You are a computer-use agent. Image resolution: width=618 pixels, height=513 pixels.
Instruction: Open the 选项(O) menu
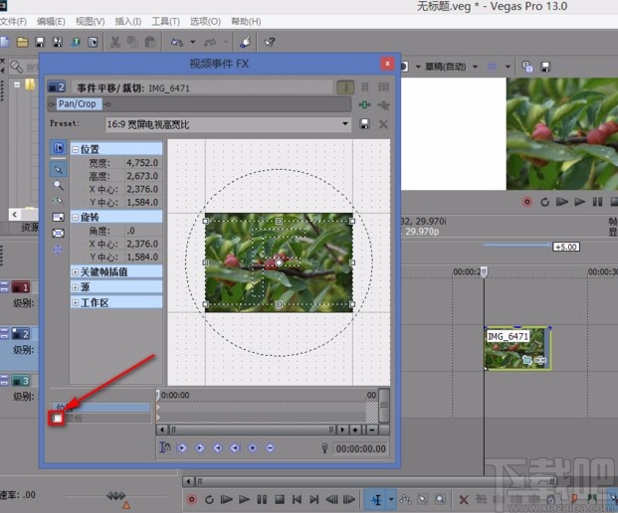205,21
